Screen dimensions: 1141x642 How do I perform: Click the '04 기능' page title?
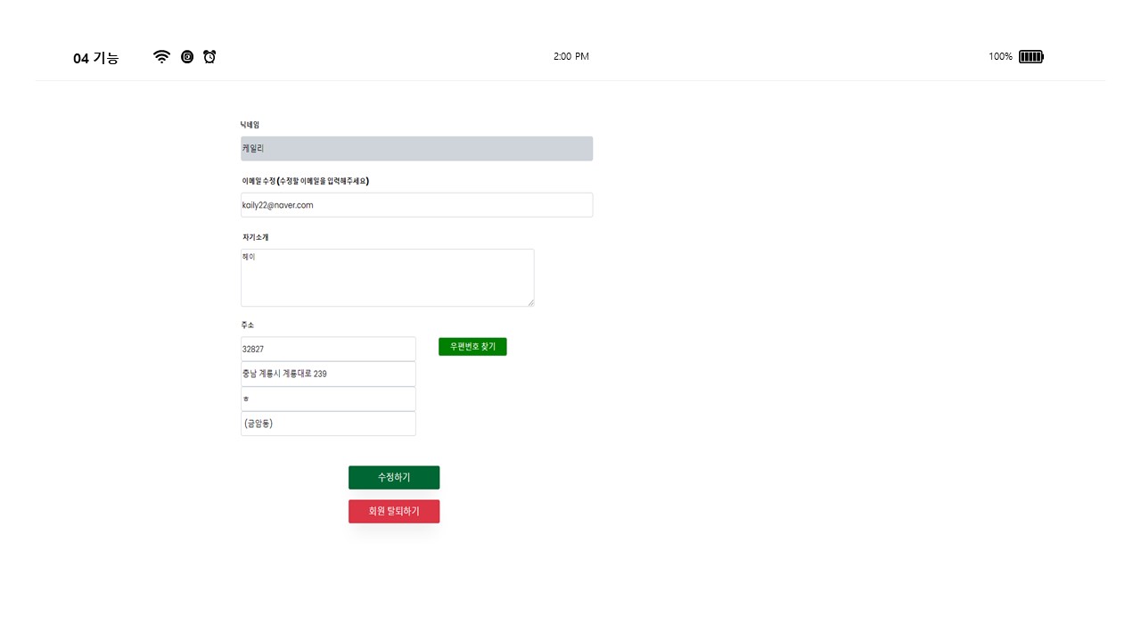pos(95,58)
